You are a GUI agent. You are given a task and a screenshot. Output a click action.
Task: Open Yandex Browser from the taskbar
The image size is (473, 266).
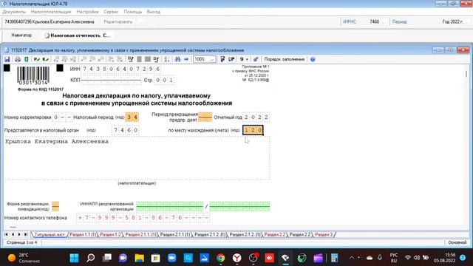pos(237,258)
